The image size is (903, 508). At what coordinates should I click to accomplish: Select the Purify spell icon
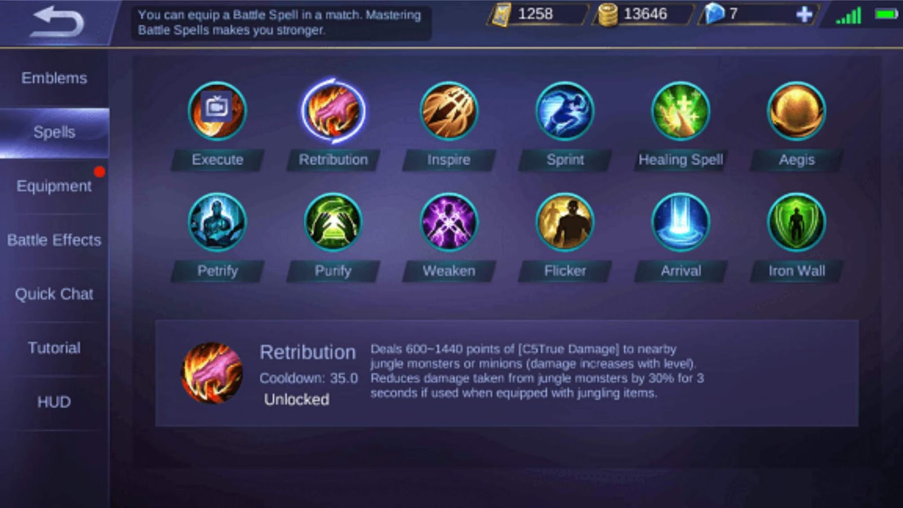point(333,222)
